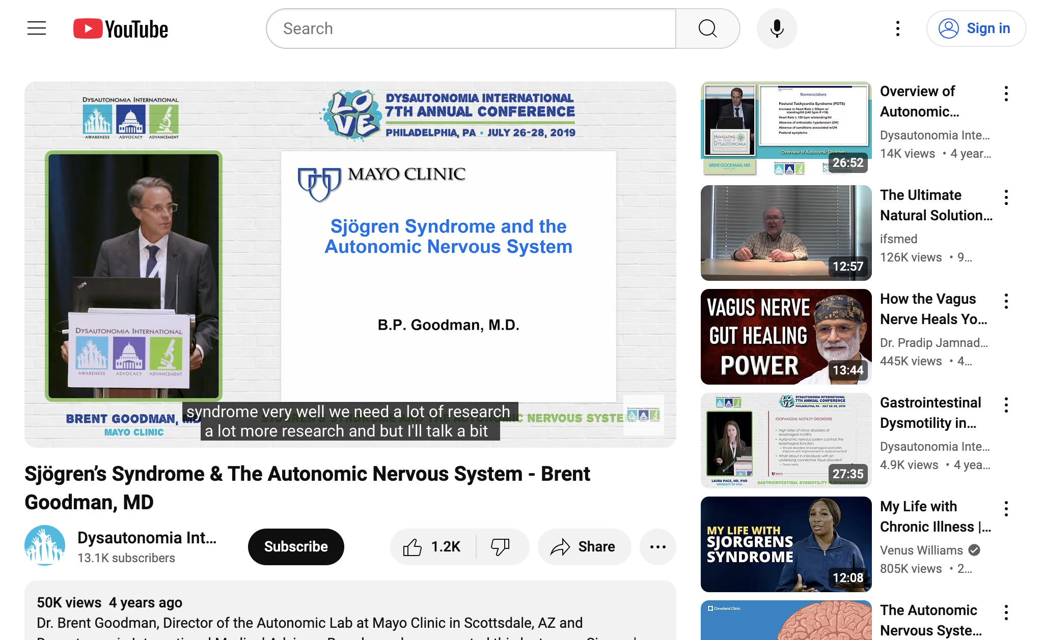The image size is (1043, 640).
Task: Start voice search with microphone
Action: pos(777,28)
